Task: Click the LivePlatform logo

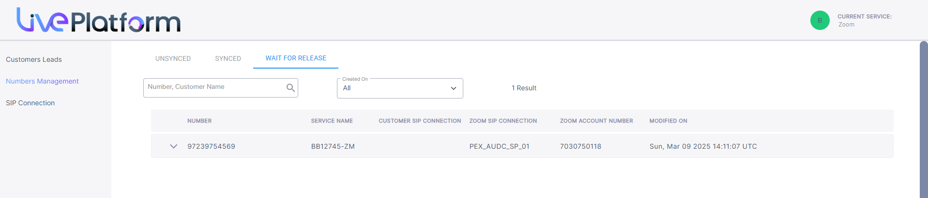Action: click(x=99, y=20)
